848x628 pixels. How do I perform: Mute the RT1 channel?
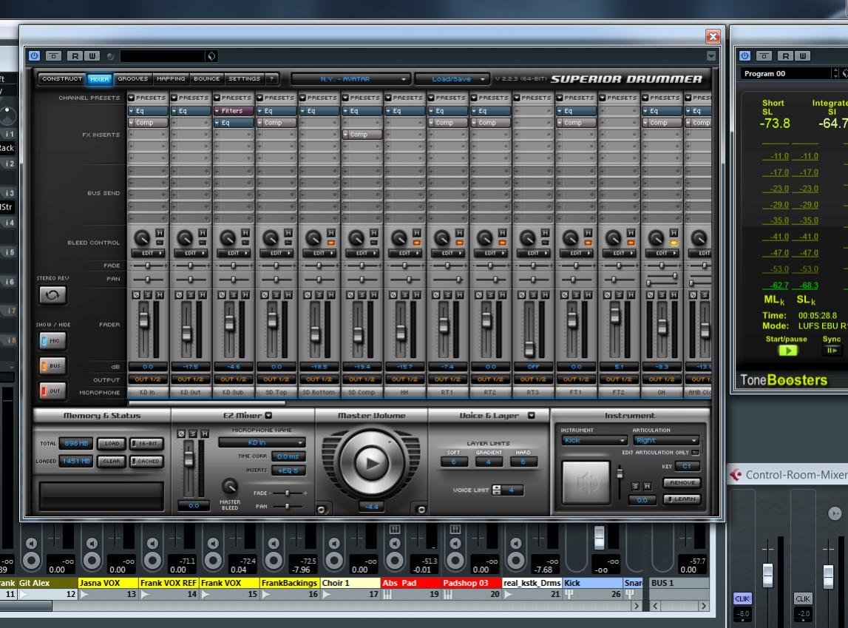tap(460, 295)
